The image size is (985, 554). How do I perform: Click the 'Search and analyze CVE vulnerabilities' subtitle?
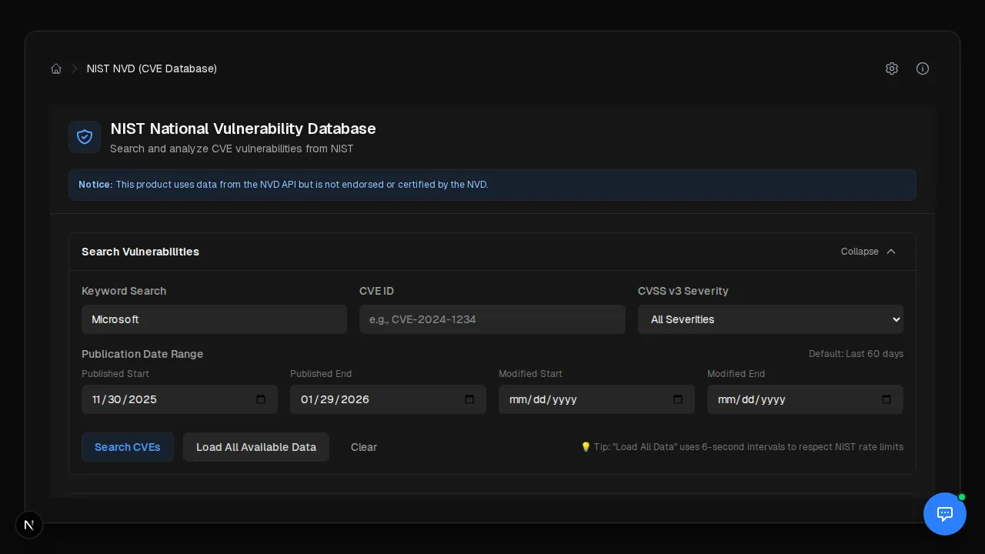232,149
